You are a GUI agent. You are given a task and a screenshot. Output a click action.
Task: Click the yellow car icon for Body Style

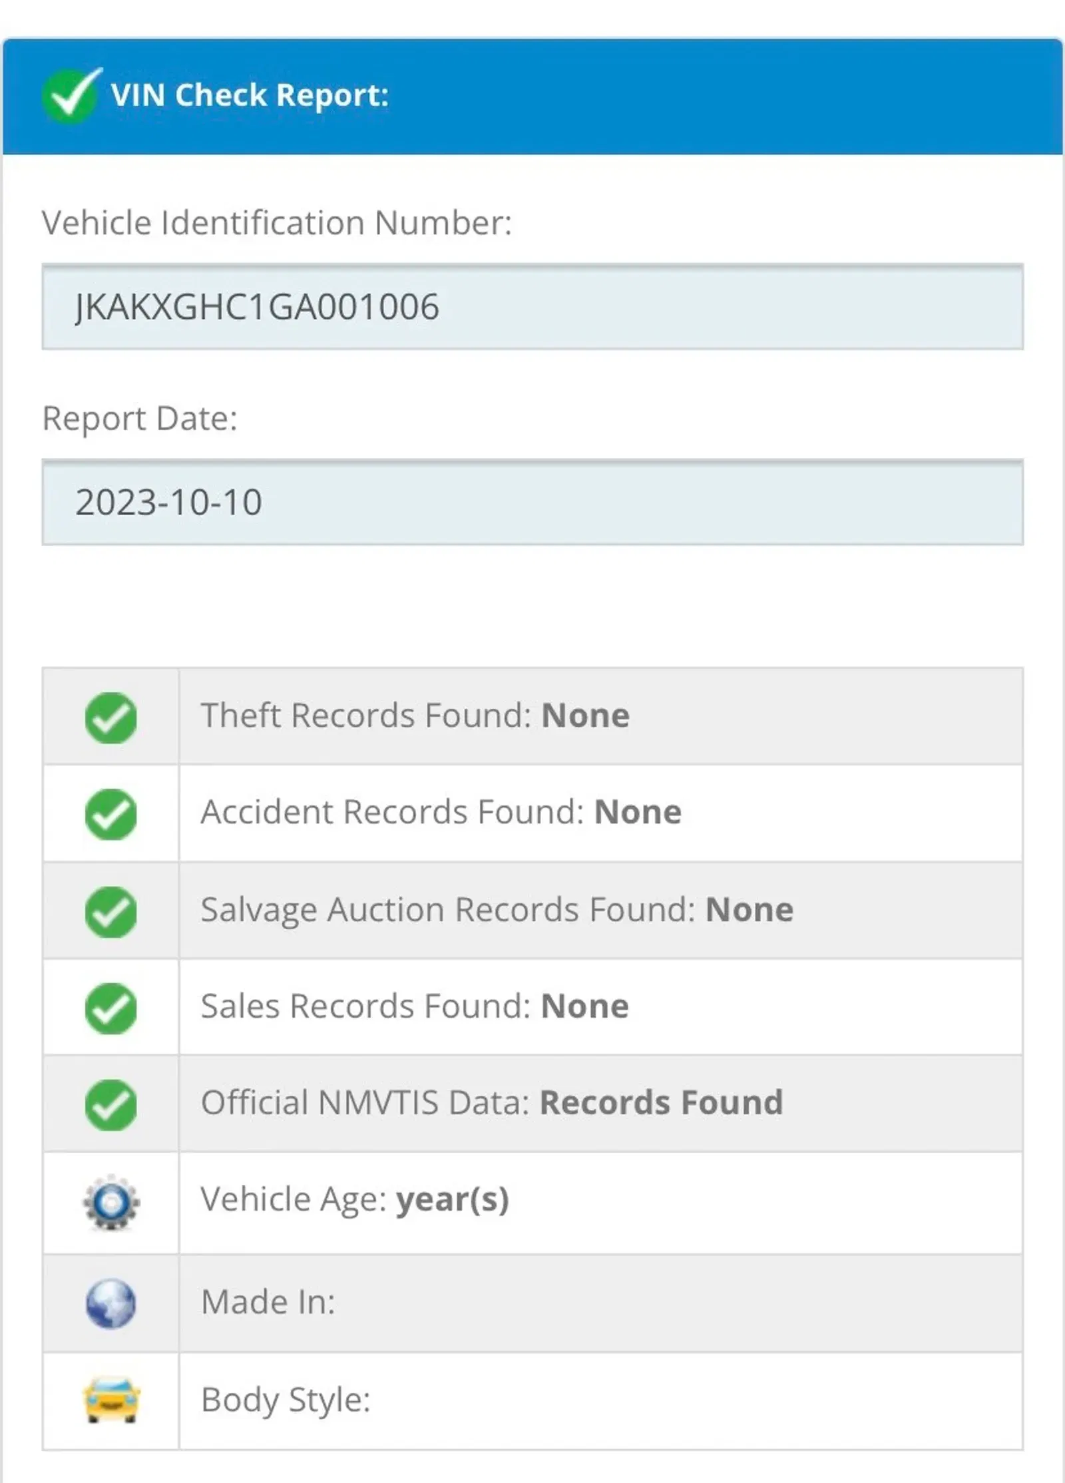click(x=111, y=1400)
